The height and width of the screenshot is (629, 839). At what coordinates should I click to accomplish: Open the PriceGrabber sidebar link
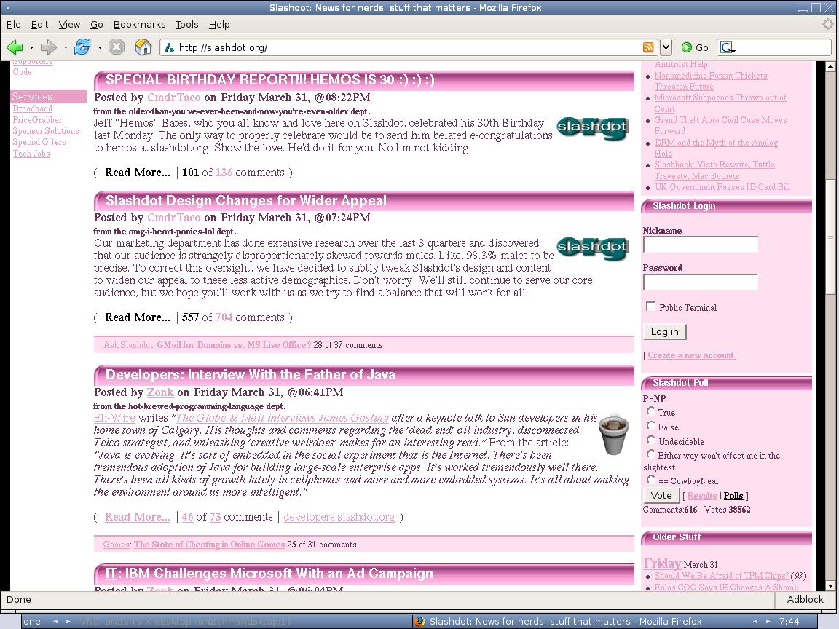(x=37, y=120)
